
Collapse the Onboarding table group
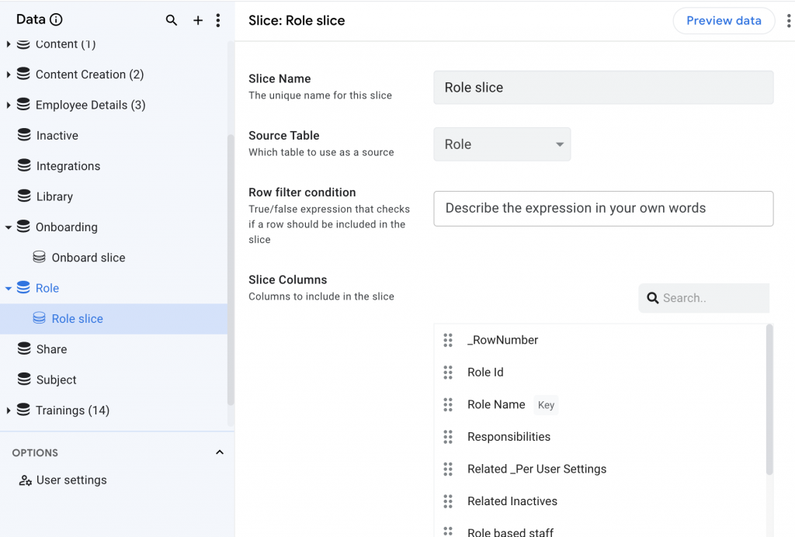click(x=9, y=227)
